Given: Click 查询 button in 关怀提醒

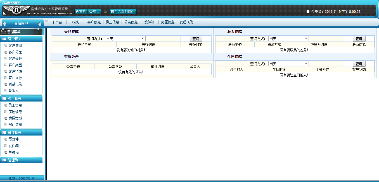Looking at the screenshot, I should 196,39.
